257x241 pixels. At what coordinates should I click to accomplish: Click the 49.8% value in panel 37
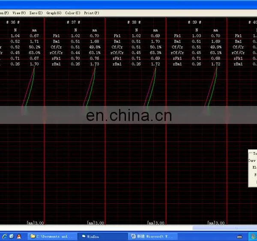point(95,47)
